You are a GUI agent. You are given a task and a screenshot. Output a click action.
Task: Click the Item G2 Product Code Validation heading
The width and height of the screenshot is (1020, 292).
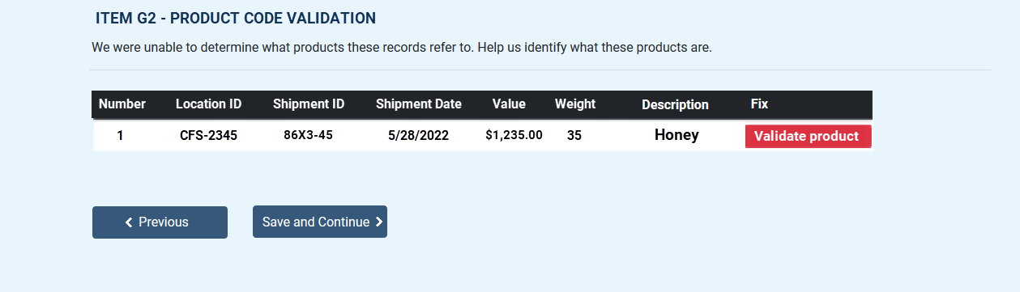pyautogui.click(x=236, y=18)
